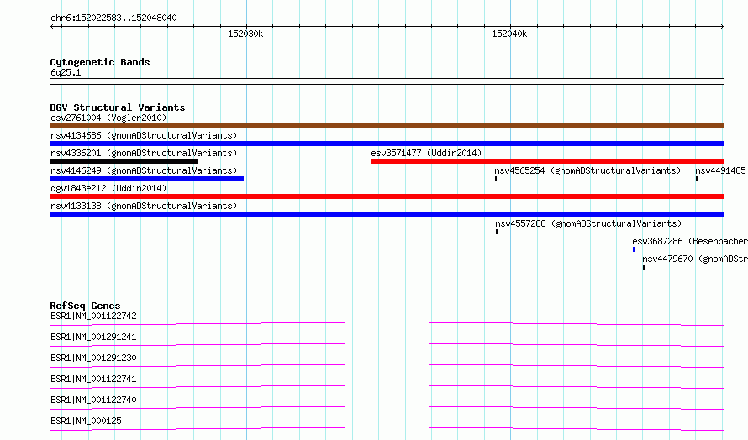The image size is (748, 440).
Task: Click small blue esv3687286 variant marker
Action: pyautogui.click(x=634, y=249)
